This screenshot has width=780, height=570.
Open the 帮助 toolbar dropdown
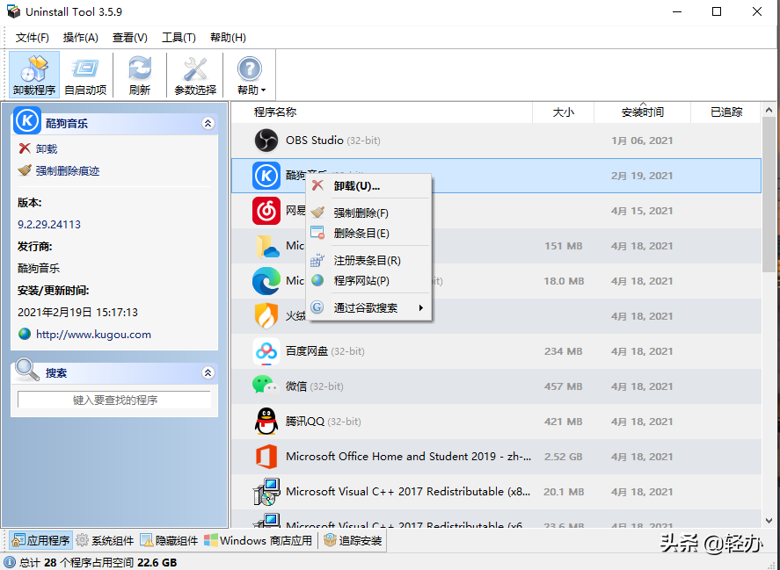(x=251, y=75)
